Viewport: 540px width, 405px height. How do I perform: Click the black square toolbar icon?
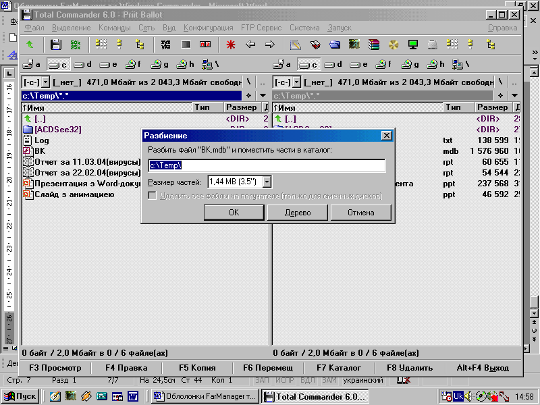tap(186, 45)
